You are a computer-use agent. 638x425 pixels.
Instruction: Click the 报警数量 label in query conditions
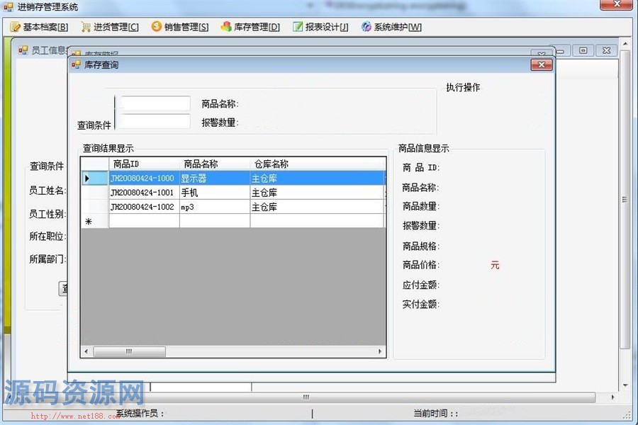click(220, 123)
